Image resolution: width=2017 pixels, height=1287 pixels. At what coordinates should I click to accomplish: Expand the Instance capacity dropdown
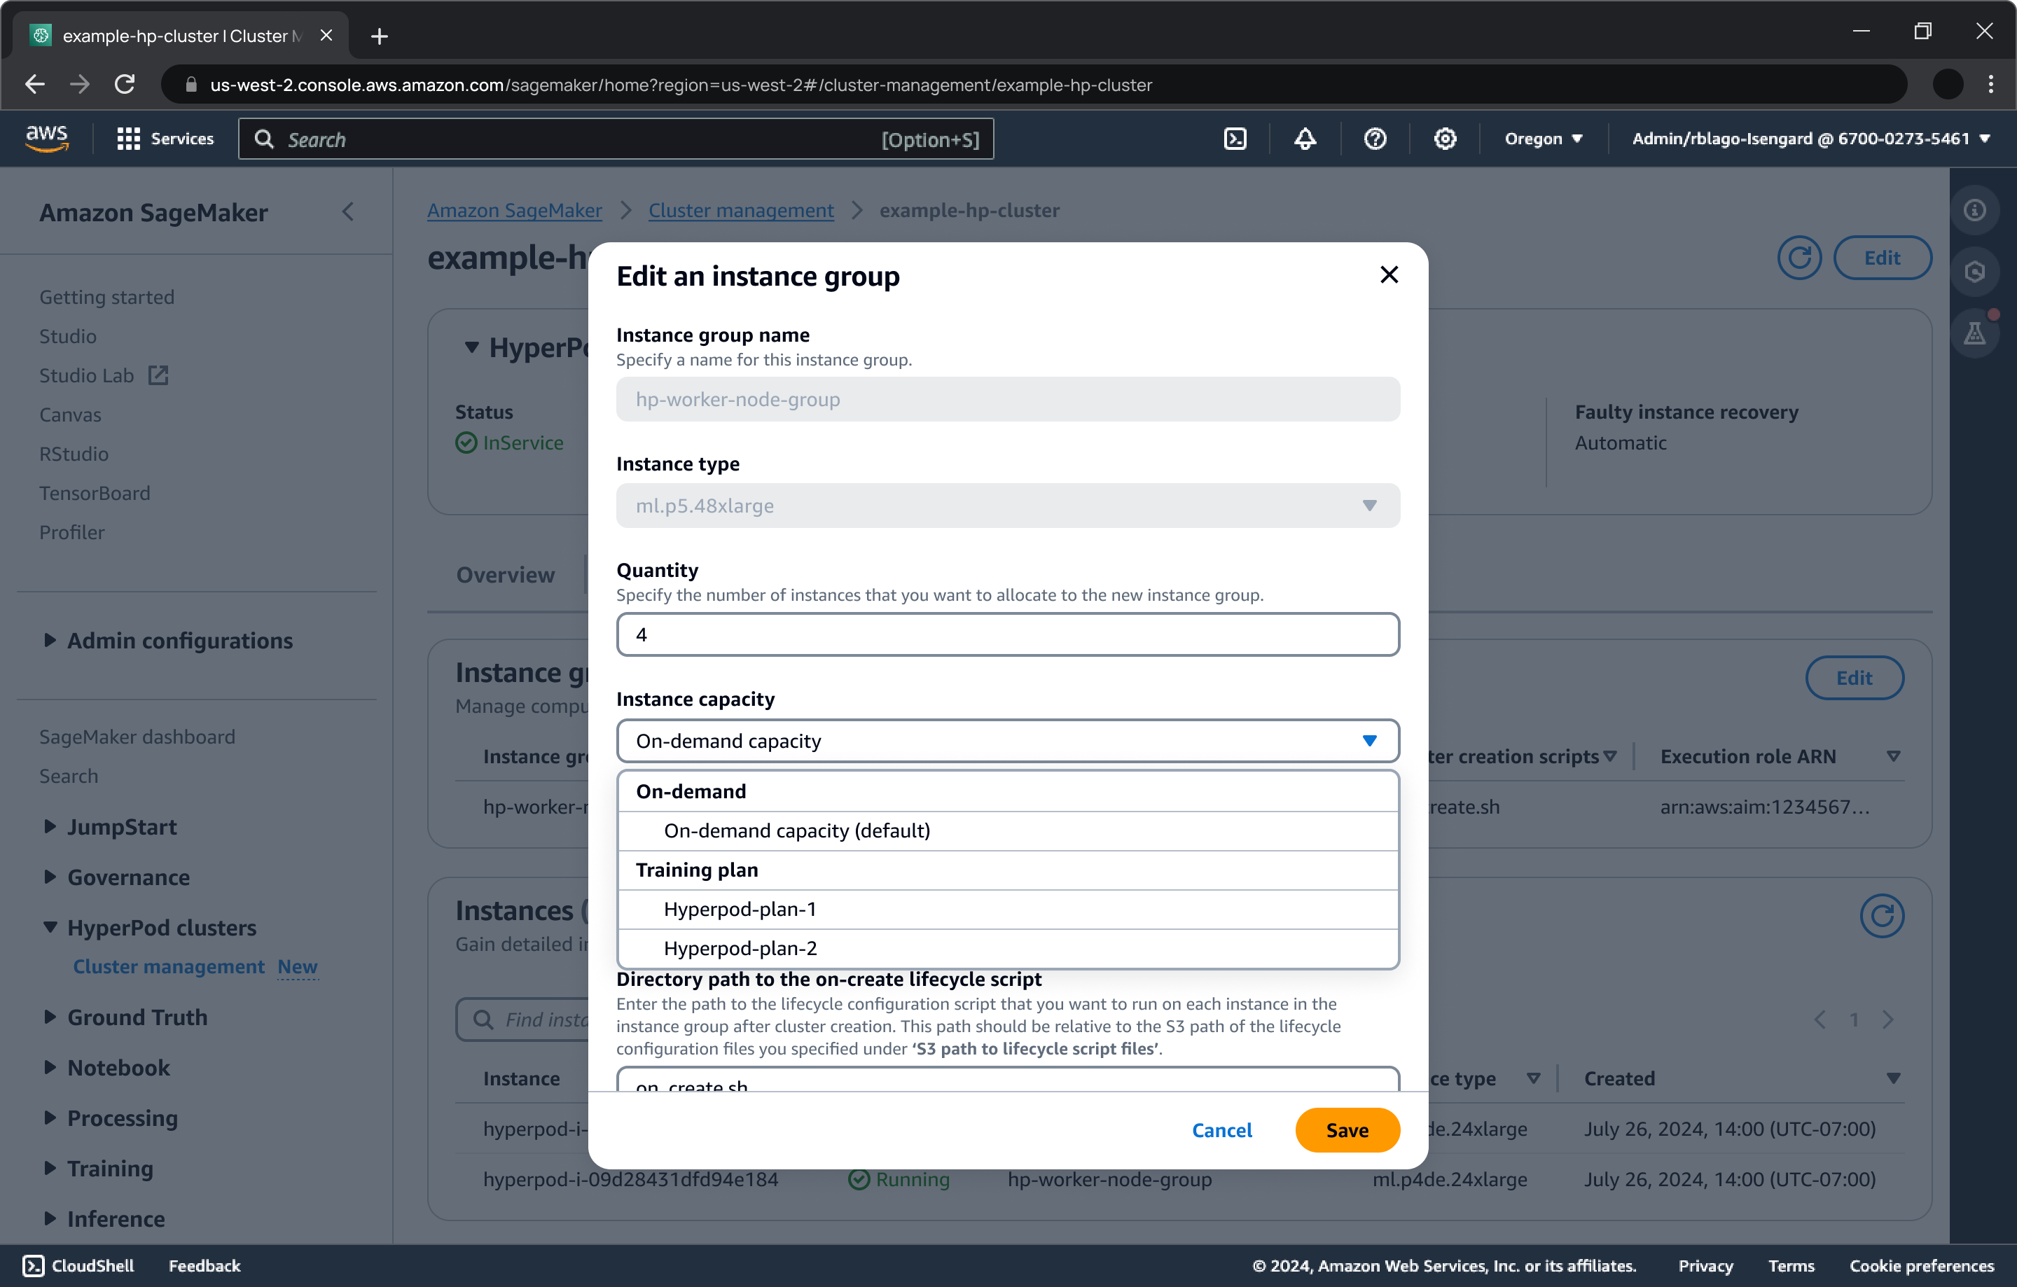[x=1006, y=740]
